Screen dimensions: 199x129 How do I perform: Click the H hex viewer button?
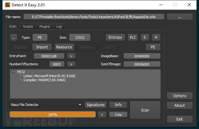pyautogui.click(x=156, y=37)
